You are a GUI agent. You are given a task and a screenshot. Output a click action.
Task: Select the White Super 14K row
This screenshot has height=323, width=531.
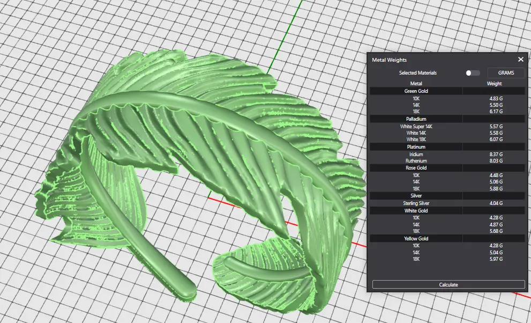pos(416,127)
